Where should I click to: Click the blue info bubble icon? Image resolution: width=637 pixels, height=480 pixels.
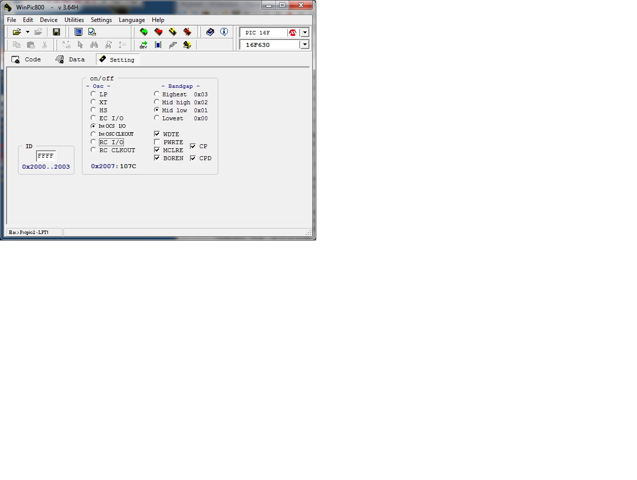224,32
